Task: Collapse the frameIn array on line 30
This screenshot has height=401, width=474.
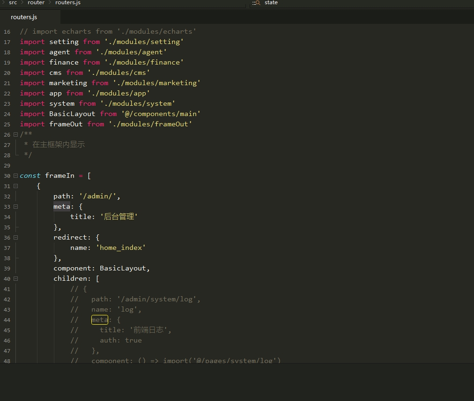Action: coord(16,176)
